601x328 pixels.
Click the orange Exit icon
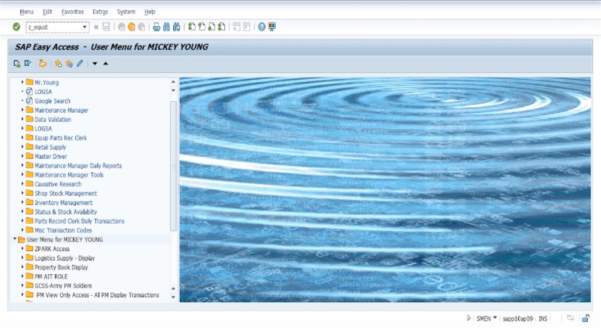[132, 27]
